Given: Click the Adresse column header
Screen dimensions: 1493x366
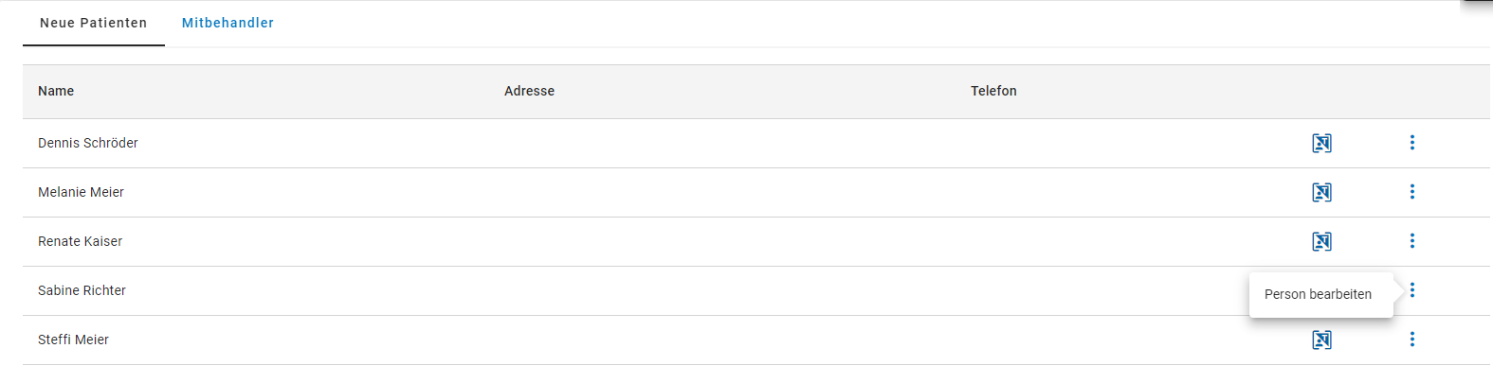Looking at the screenshot, I should click(529, 91).
